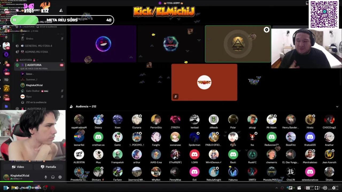The width and height of the screenshot is (342, 192).
Task: Toggle theater mode in the video player
Action: 308,188
